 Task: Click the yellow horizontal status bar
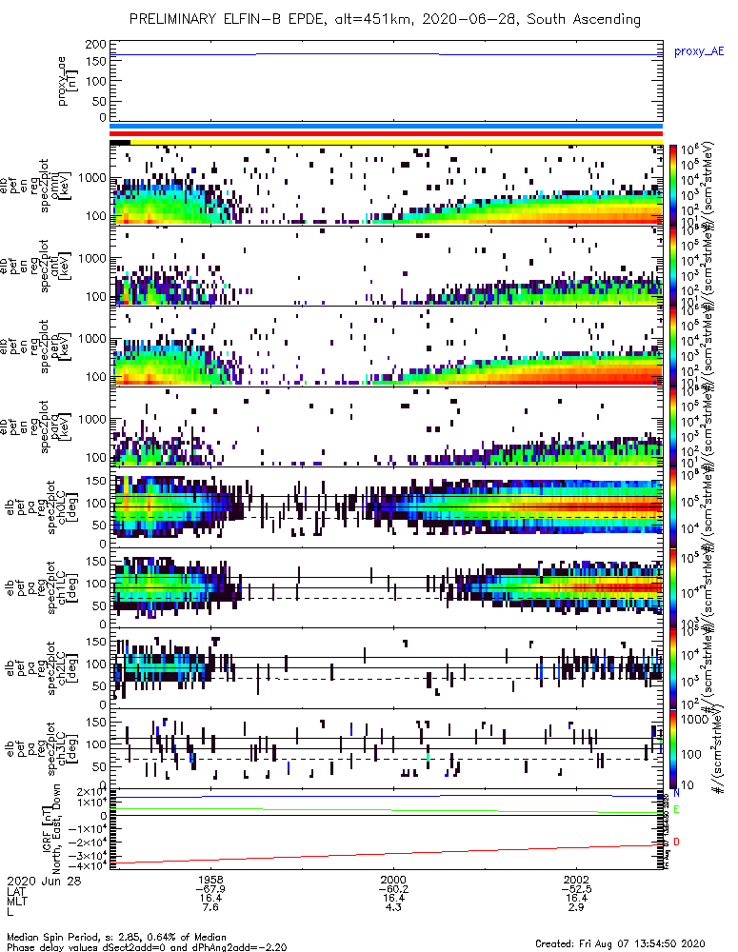pos(397,142)
